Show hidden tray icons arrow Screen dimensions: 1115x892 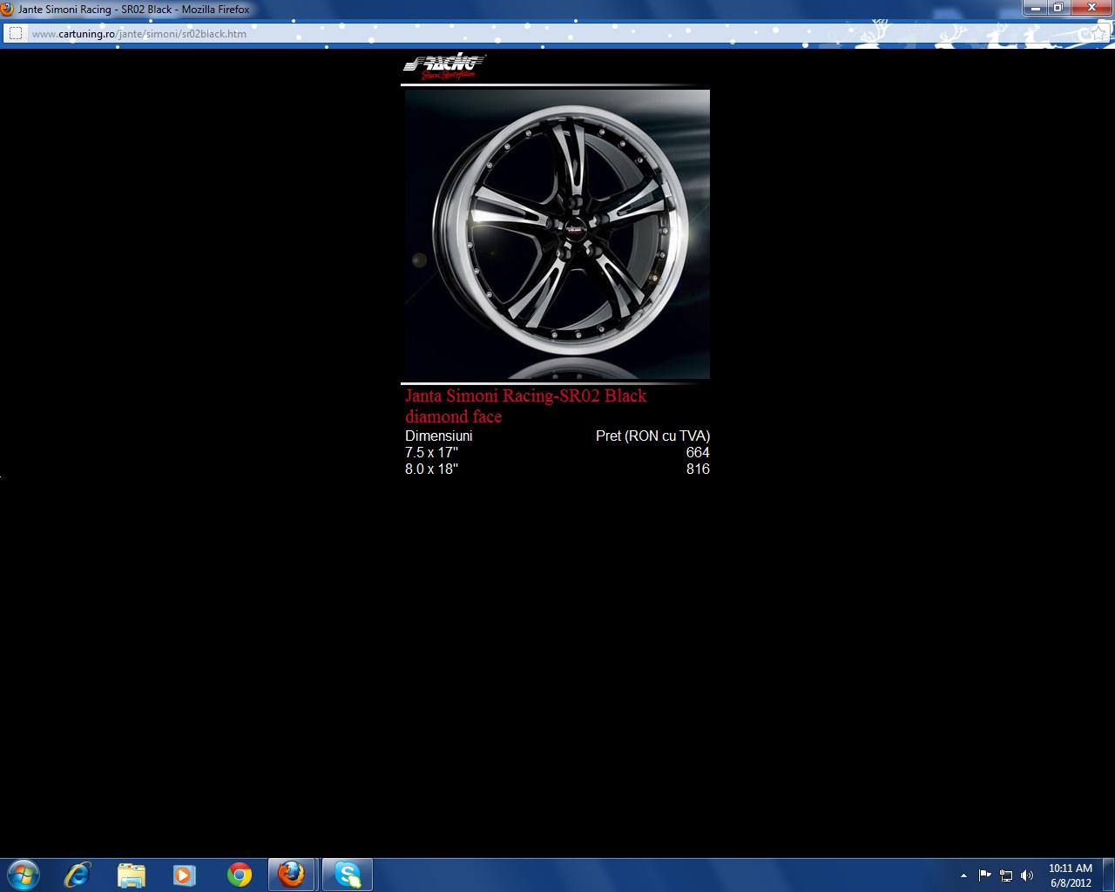963,875
